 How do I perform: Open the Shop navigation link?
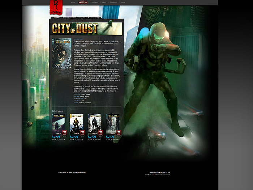(x=123, y=3)
